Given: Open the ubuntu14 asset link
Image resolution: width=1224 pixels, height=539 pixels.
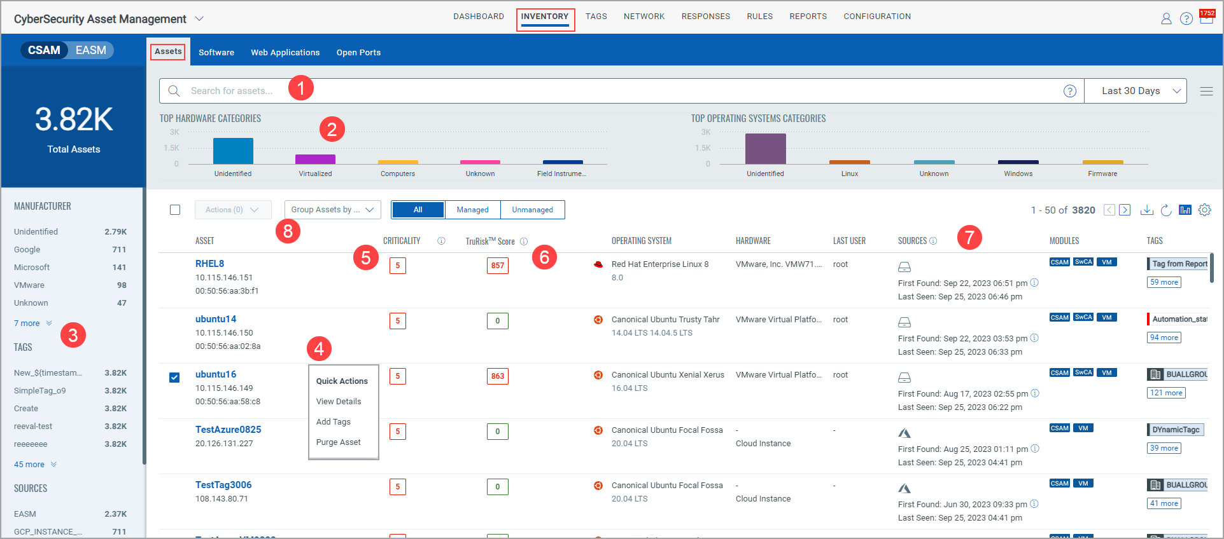Looking at the screenshot, I should (x=216, y=319).
